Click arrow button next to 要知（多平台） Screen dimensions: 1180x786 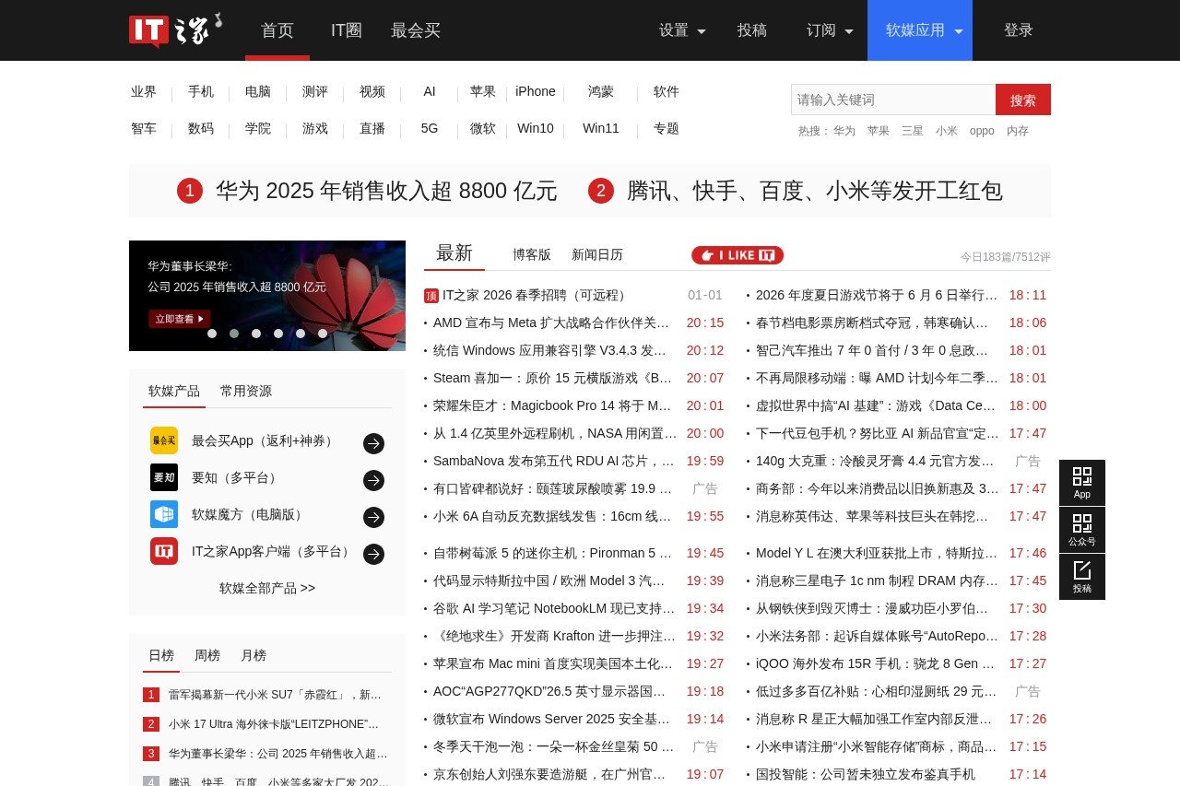click(x=373, y=480)
